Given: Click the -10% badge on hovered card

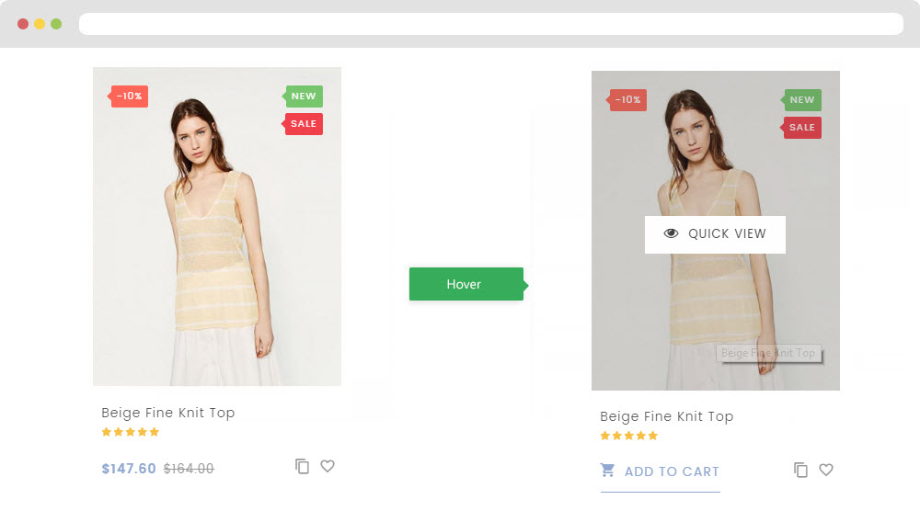Looking at the screenshot, I should click(627, 99).
